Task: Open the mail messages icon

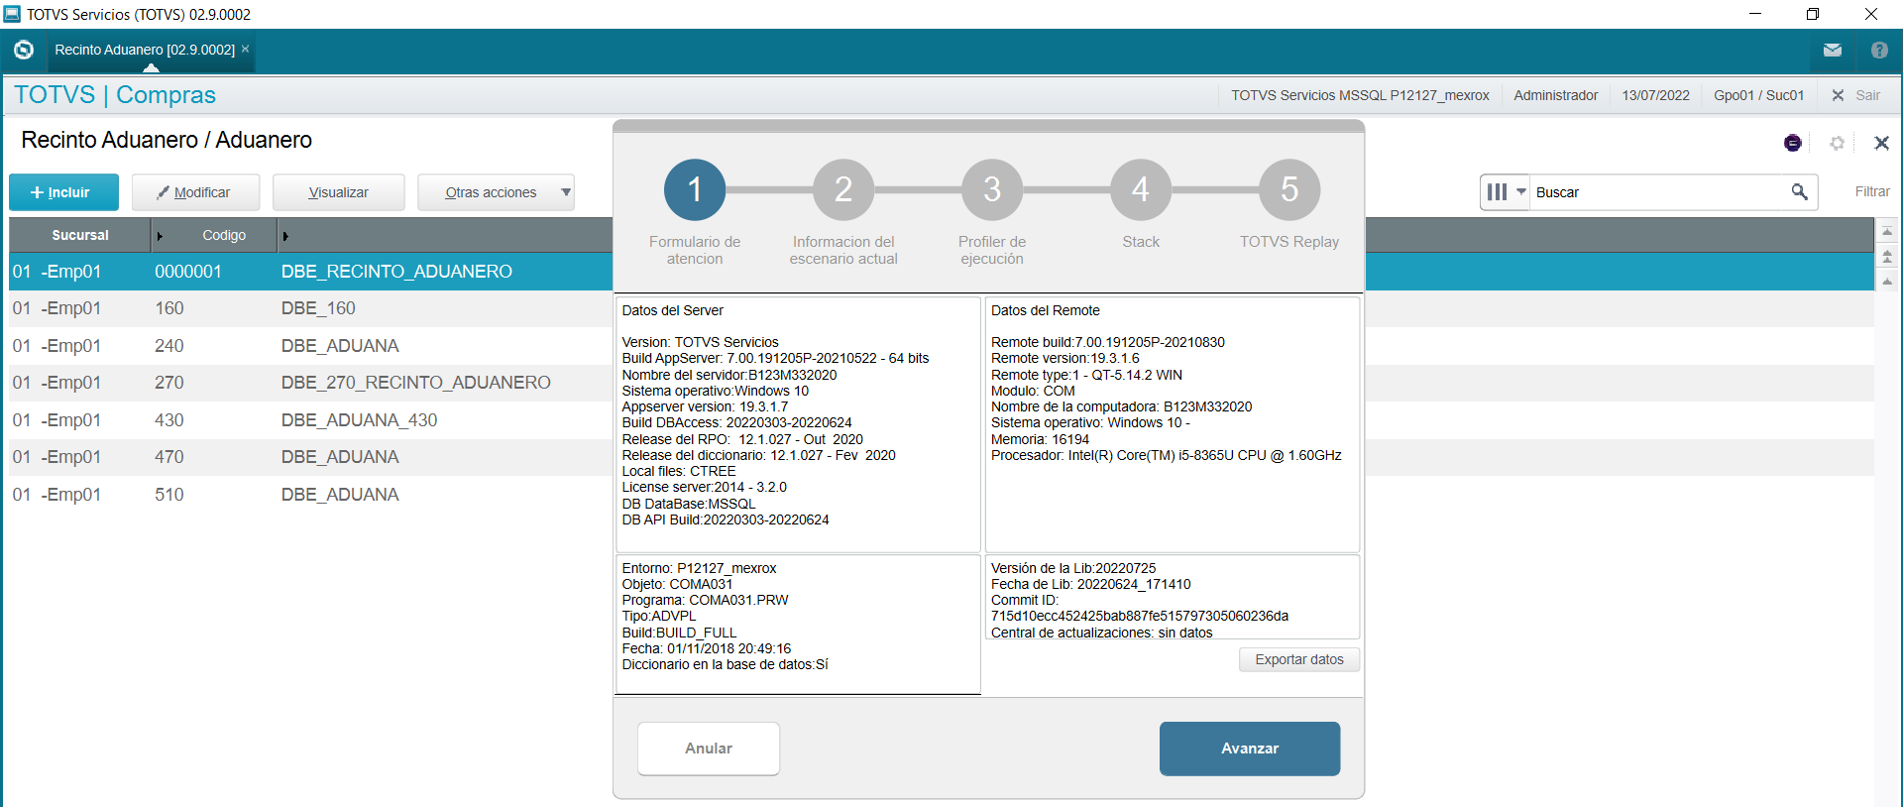Action: 1833,50
